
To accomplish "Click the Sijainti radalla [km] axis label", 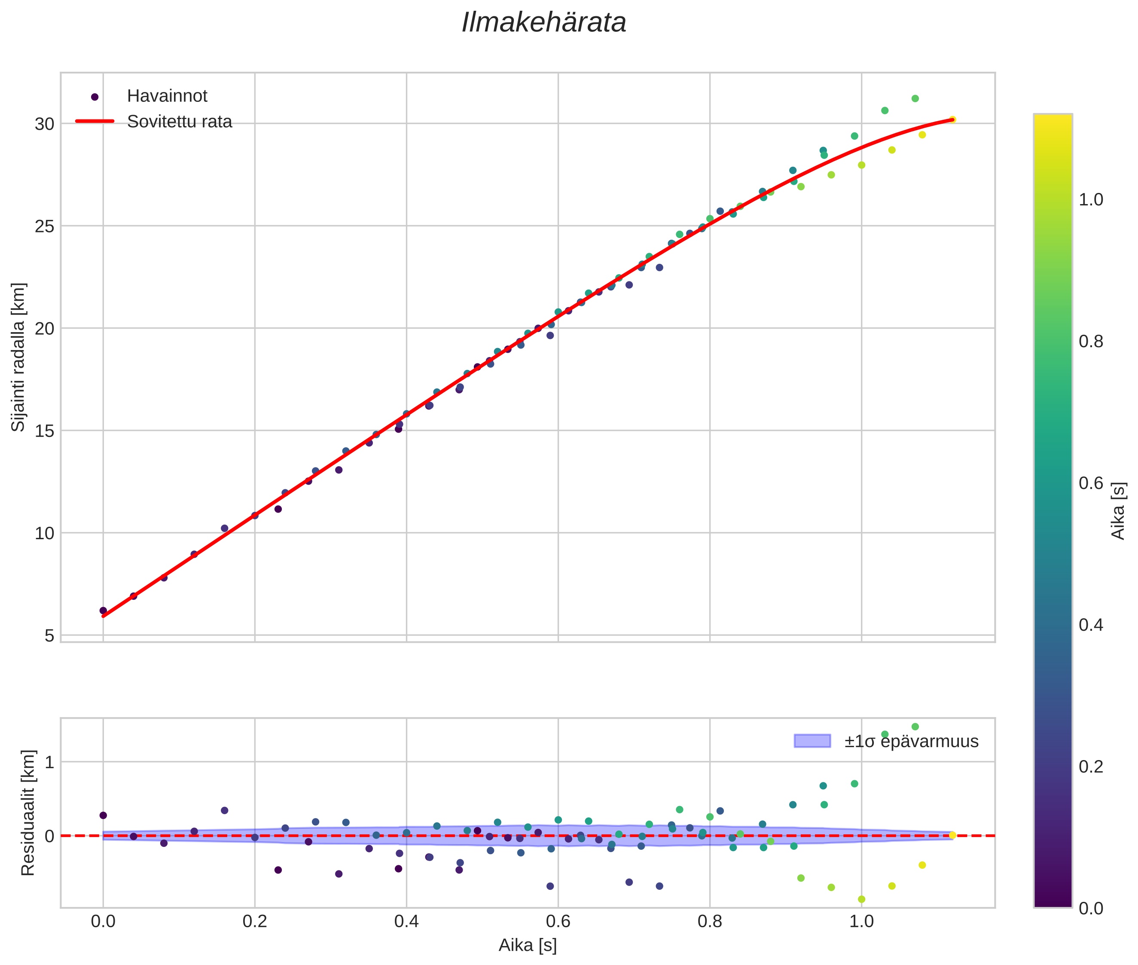I will [18, 357].
